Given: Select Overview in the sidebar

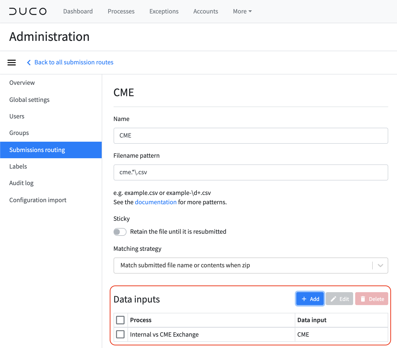Looking at the screenshot, I should (51, 83).
